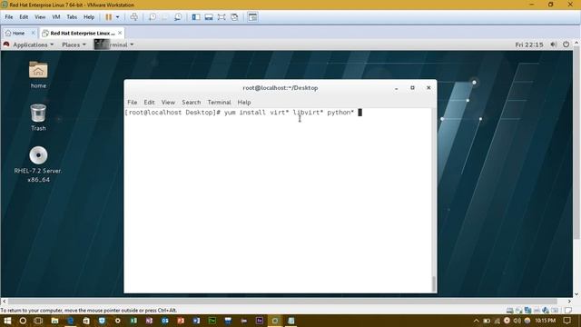
Task: Open Task View on the taskbar
Action: point(38,321)
